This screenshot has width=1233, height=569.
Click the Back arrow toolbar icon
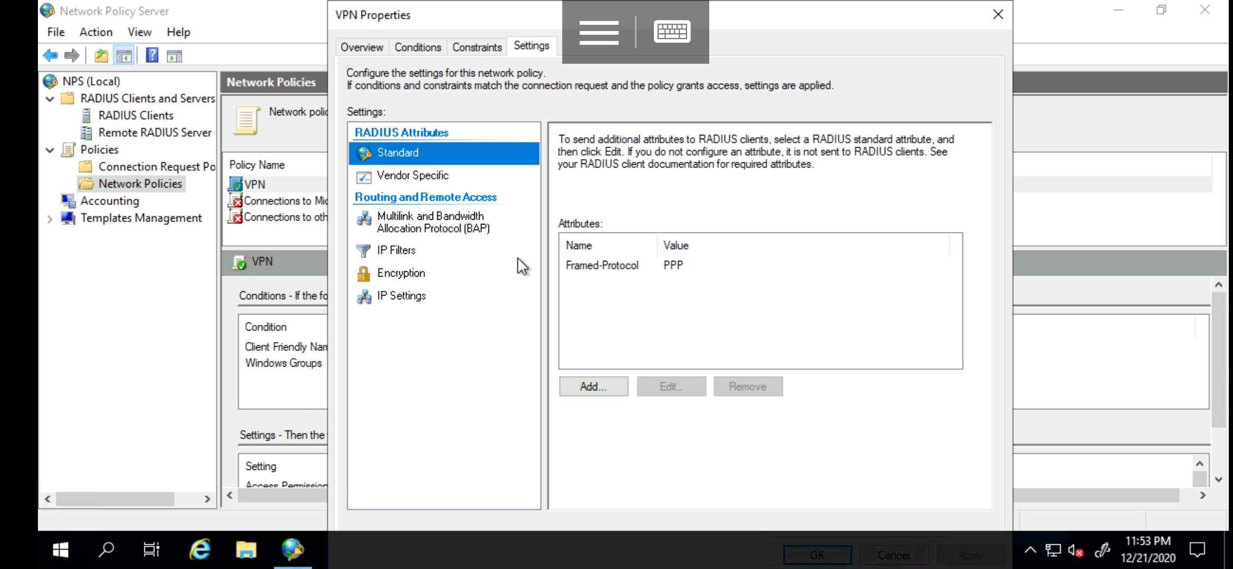click(x=50, y=55)
